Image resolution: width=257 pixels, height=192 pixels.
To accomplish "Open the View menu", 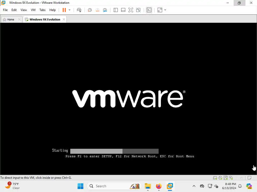I will point(24,10).
